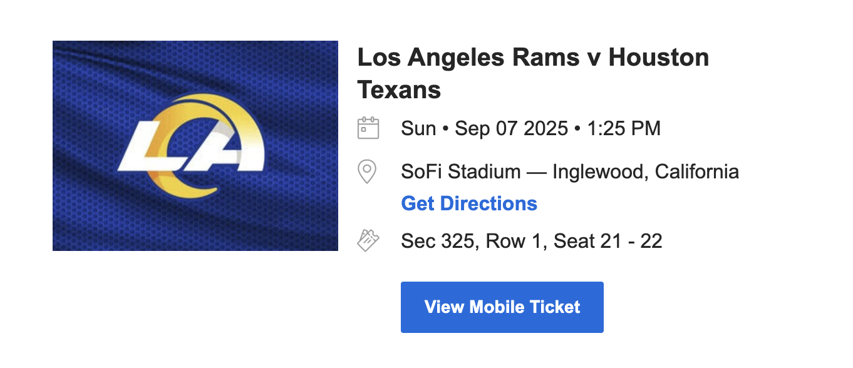Click the Sun day label
Screen dimensions: 853x368
(x=418, y=129)
